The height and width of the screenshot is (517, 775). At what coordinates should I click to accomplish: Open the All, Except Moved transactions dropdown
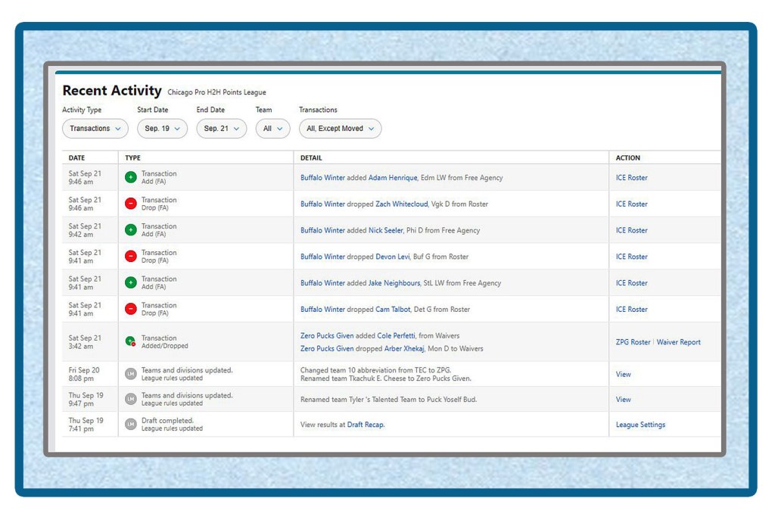(340, 129)
